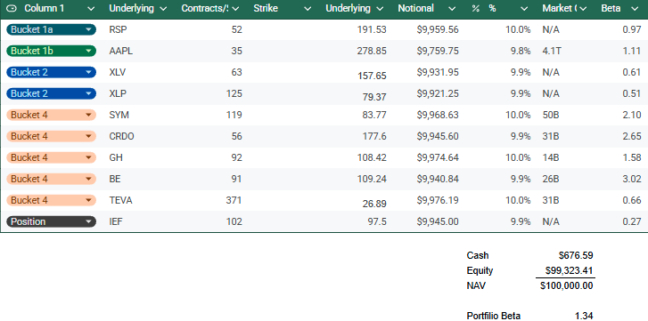Click the underlying price cell 97.5
Viewport: 648px width, 321px height.
pos(377,221)
